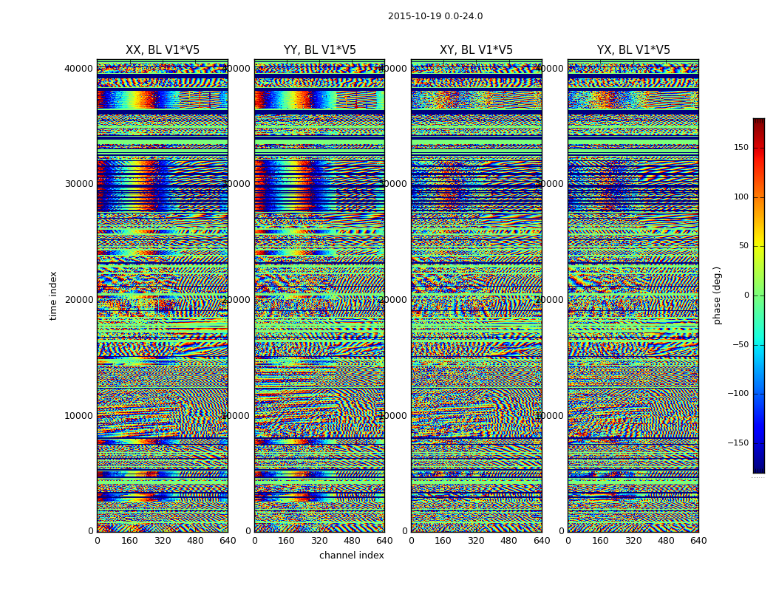776x591 pixels.
Task: Select the XX, BL V1*V5 subplot title
Action: click(x=163, y=50)
